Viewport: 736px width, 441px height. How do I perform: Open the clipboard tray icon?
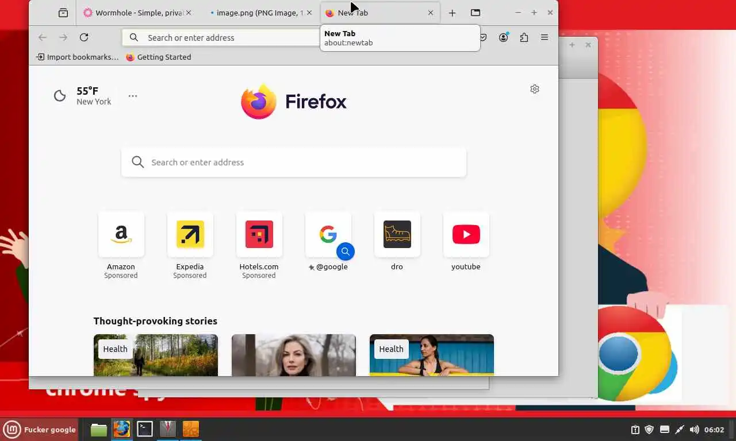tap(635, 430)
